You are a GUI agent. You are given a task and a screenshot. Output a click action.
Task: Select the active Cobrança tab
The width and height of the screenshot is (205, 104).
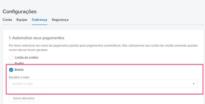tap(39, 20)
